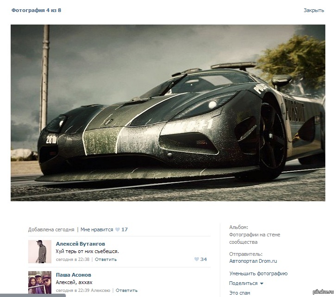The image size is (336, 297).
Task: Close the photo viewer via Закрыть
Action: pyautogui.click(x=313, y=10)
